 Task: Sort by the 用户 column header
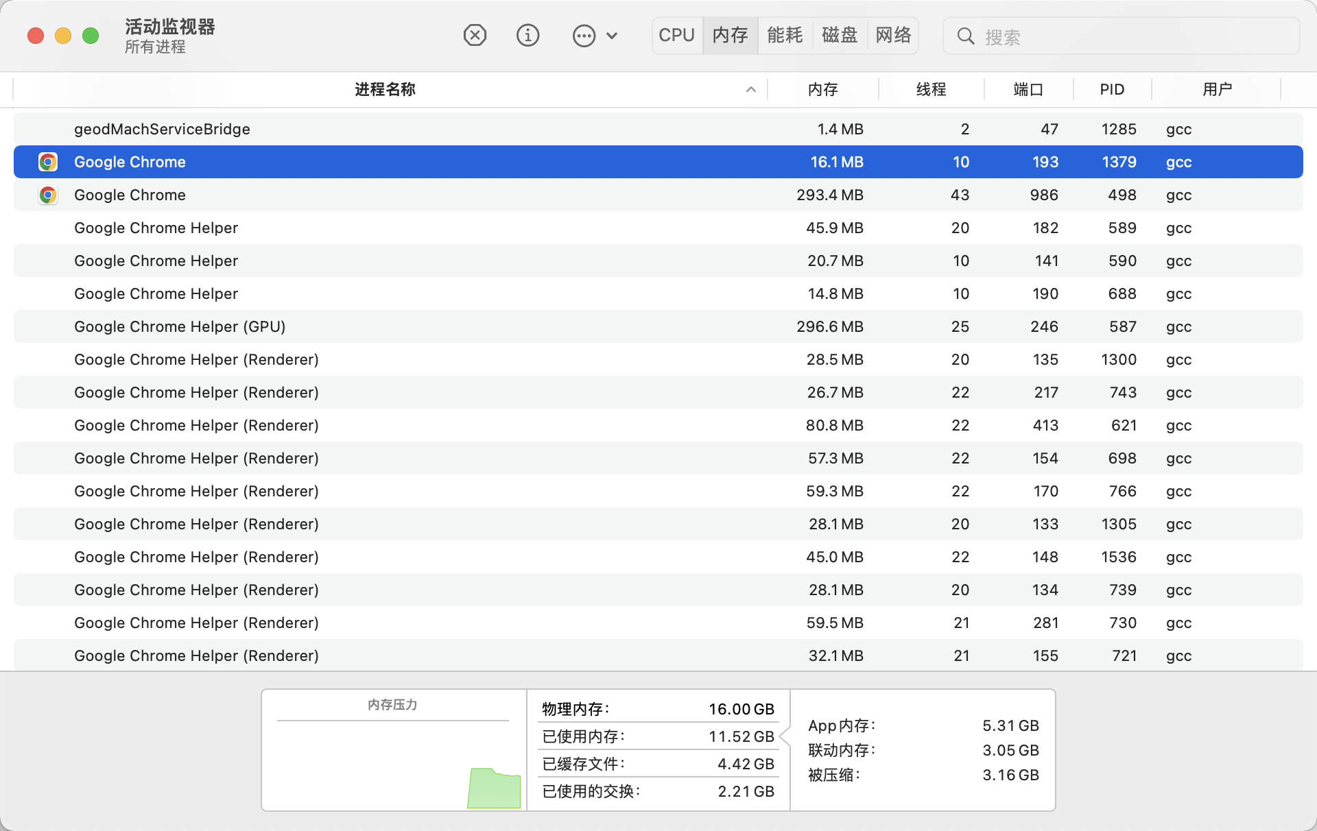click(x=1217, y=89)
